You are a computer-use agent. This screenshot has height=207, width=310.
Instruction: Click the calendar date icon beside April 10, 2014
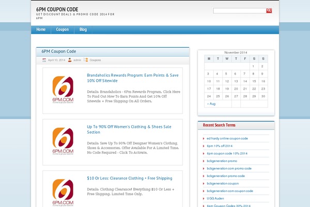point(44,60)
